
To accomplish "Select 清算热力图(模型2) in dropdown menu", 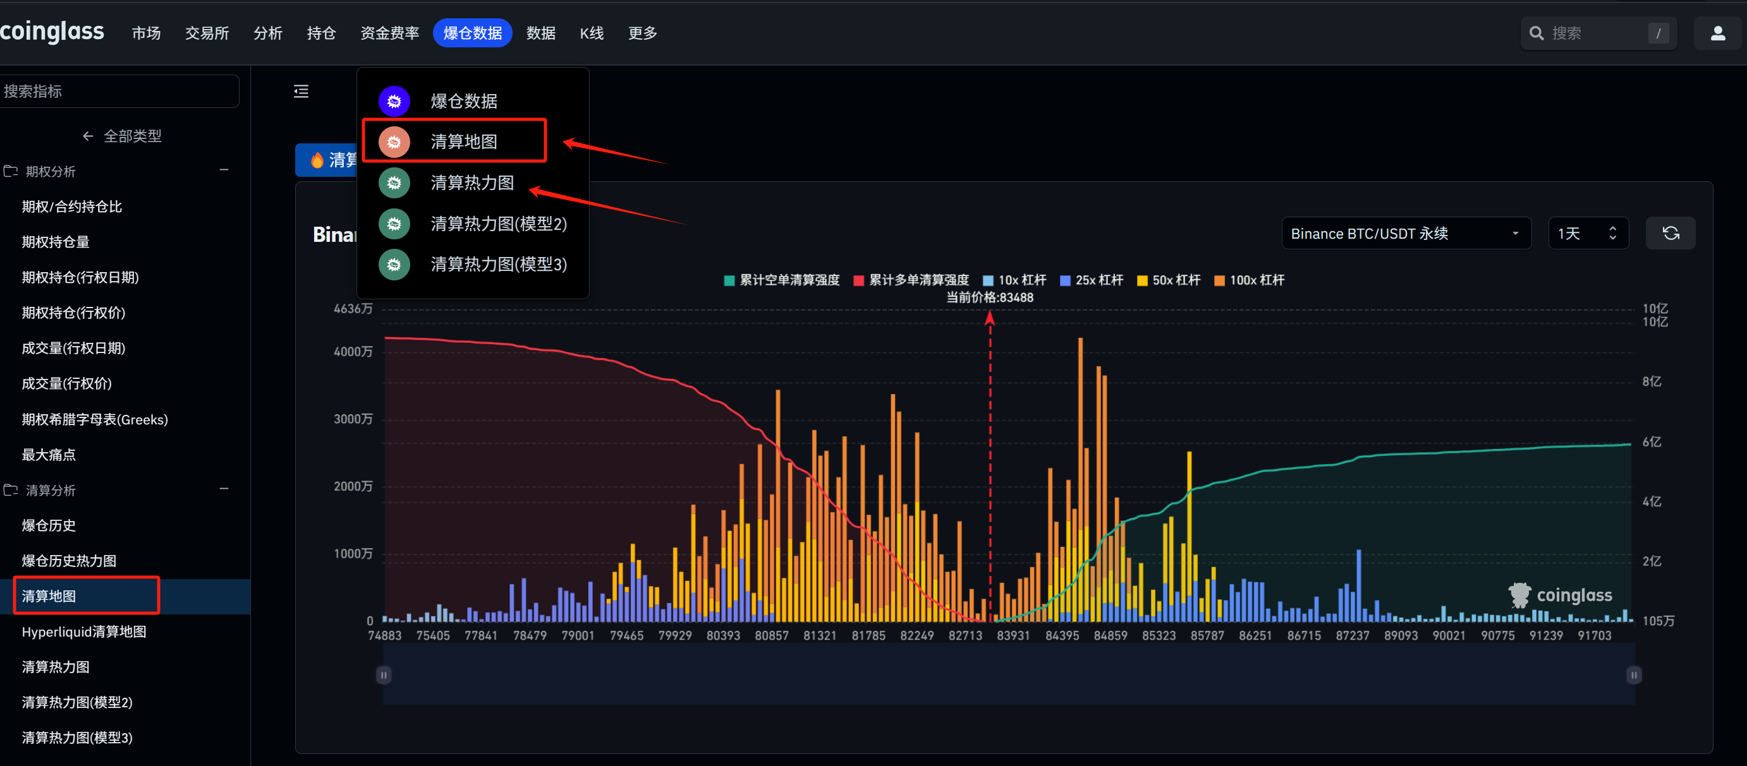I will click(499, 224).
